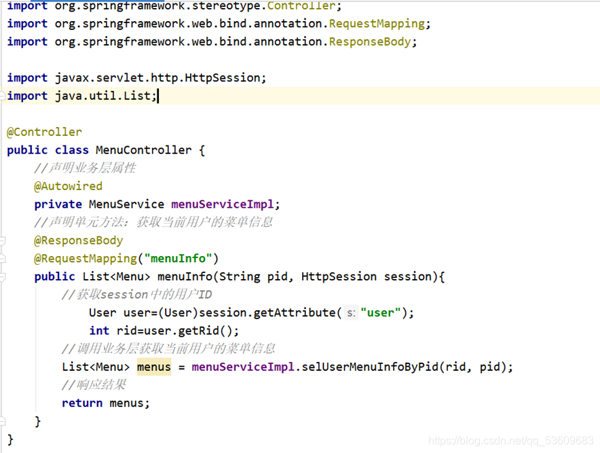
Task: Click the "user" string literal
Action: [x=380, y=313]
